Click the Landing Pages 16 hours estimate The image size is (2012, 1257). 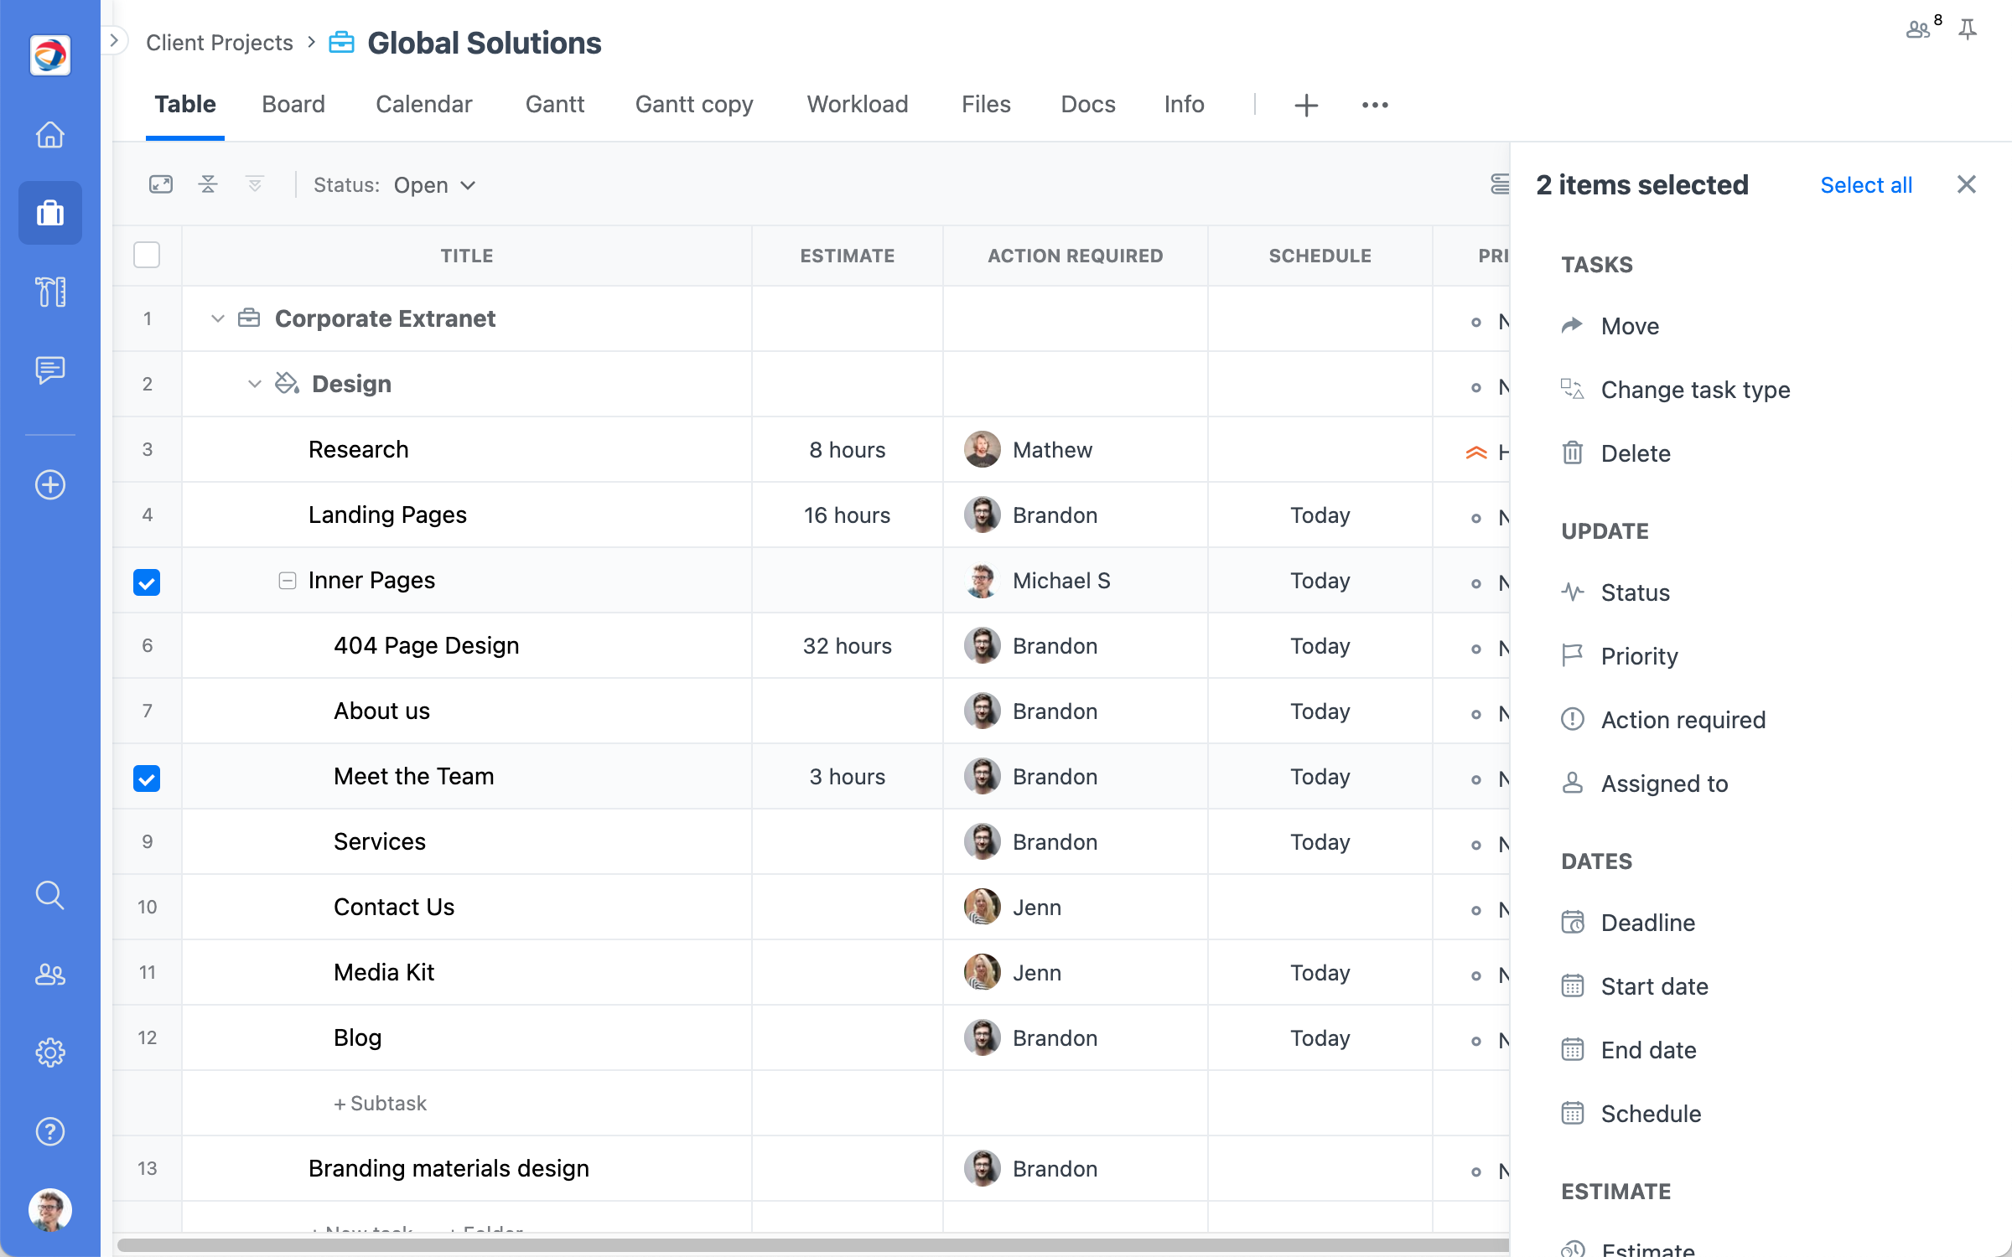point(847,515)
